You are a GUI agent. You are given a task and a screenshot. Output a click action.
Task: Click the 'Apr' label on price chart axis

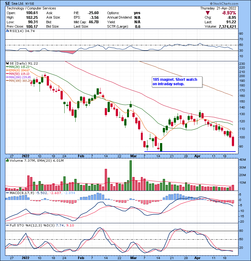(197, 156)
